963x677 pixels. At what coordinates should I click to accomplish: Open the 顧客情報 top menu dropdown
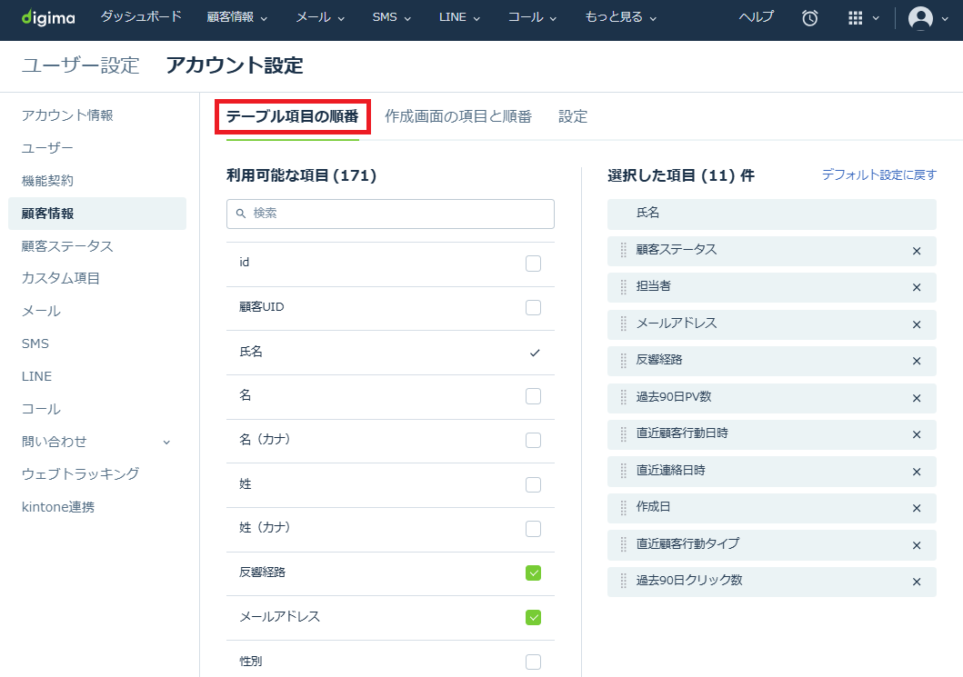[237, 17]
